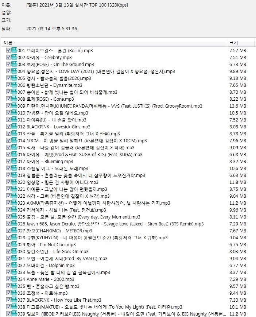Uncheck the 026 Savage Love checkbox
This screenshot has width=256, height=317.
8,224
